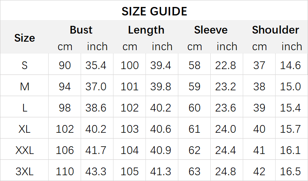This screenshot has width=308, height=181.
Task: Select the Bust column header
Action: 81,30
